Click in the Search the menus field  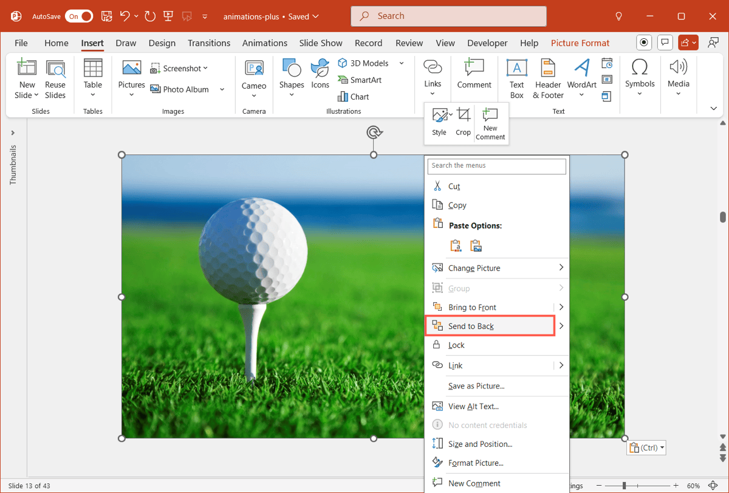pyautogui.click(x=496, y=166)
